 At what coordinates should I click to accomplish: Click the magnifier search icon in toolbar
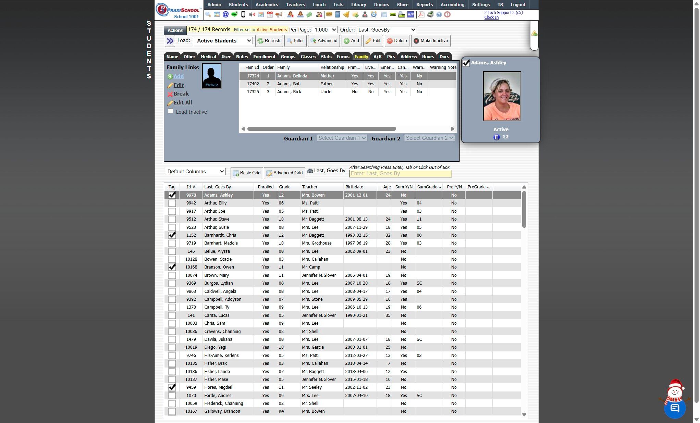click(208, 14)
